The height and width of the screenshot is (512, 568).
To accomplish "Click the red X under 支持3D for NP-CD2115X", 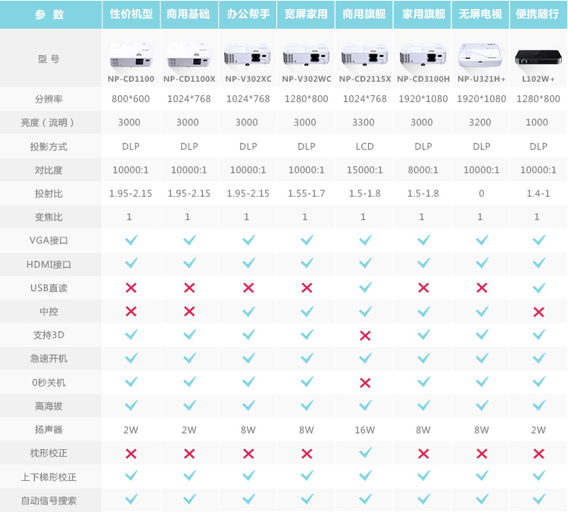I will 365,335.
